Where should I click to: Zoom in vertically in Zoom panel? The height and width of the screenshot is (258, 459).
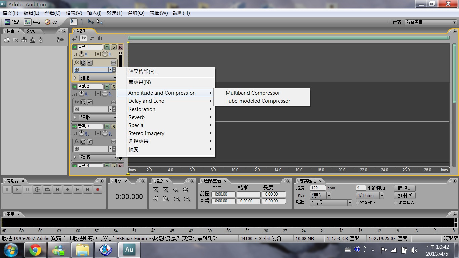(x=177, y=199)
